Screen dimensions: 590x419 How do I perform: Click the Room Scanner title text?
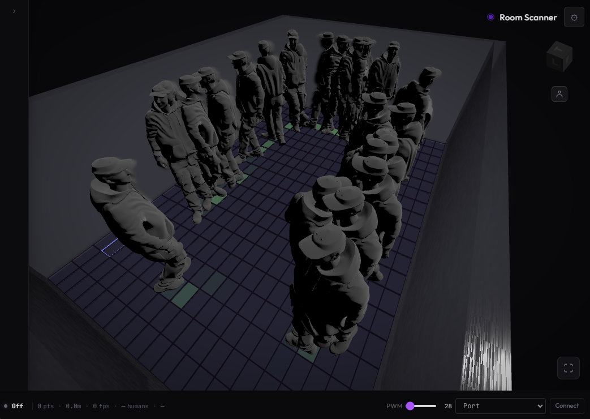tap(528, 18)
